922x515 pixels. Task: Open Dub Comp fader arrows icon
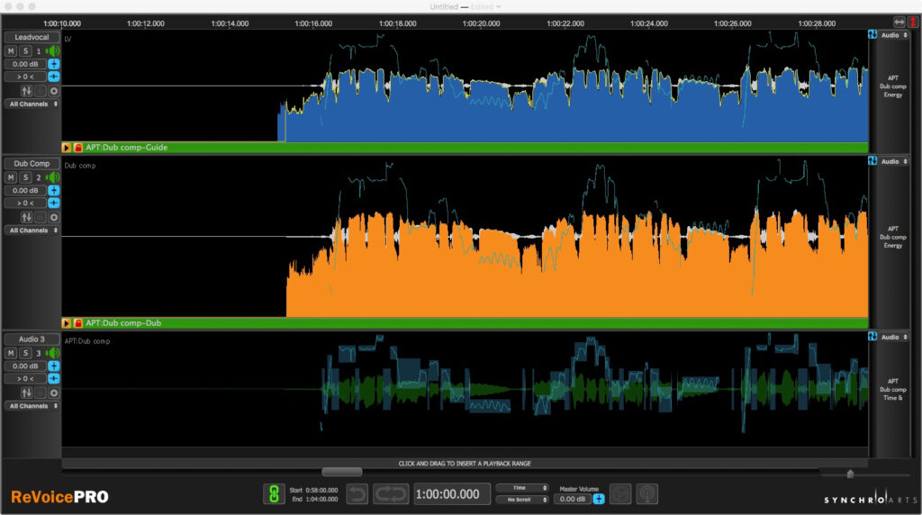26,217
